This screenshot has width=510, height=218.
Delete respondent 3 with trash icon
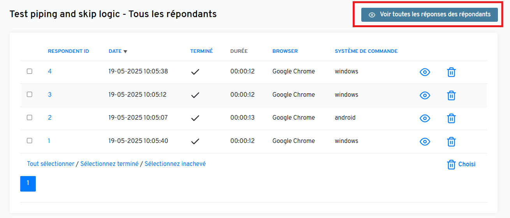451,95
